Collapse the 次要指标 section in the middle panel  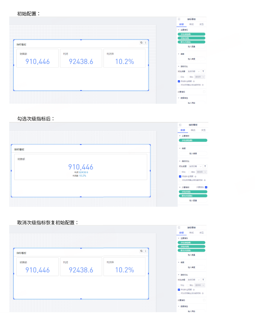[179, 187]
